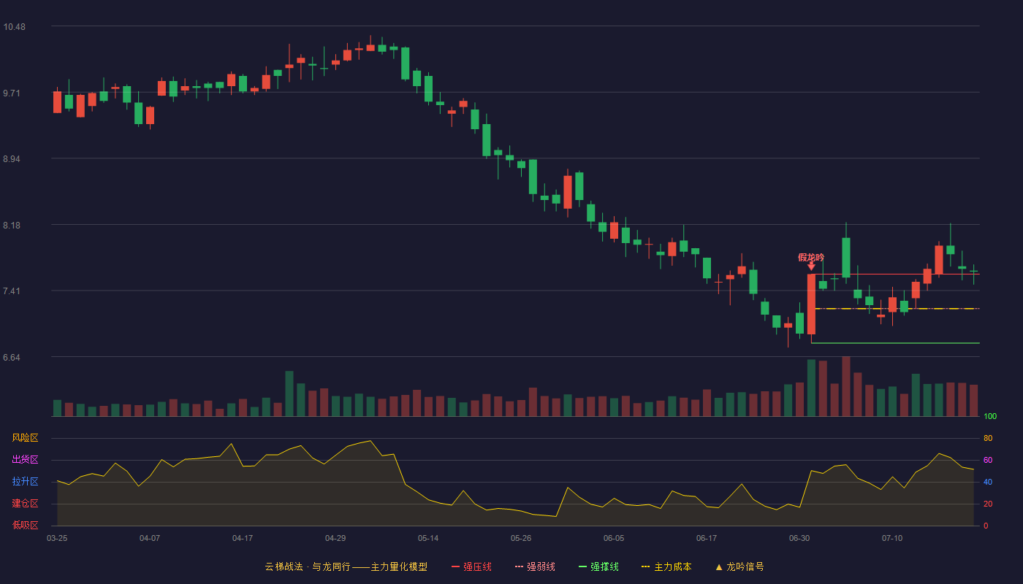
Task: Toggle the 龙吟信号 triangle legend item
Action: pyautogui.click(x=739, y=566)
